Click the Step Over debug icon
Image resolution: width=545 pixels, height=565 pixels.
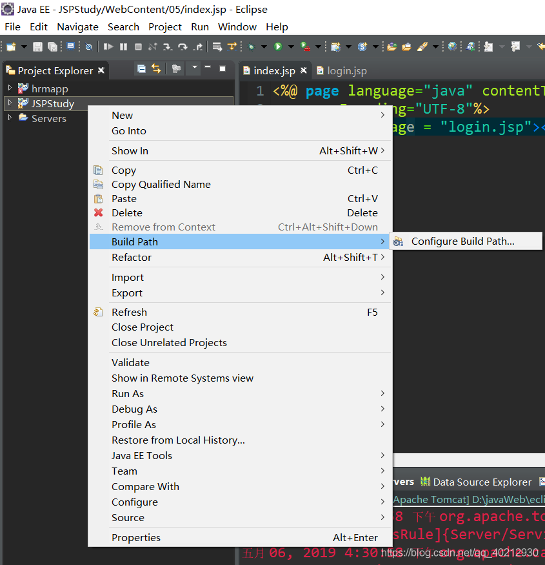tap(183, 46)
